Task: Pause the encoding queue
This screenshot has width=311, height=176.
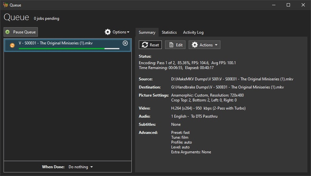Action: click(21, 32)
